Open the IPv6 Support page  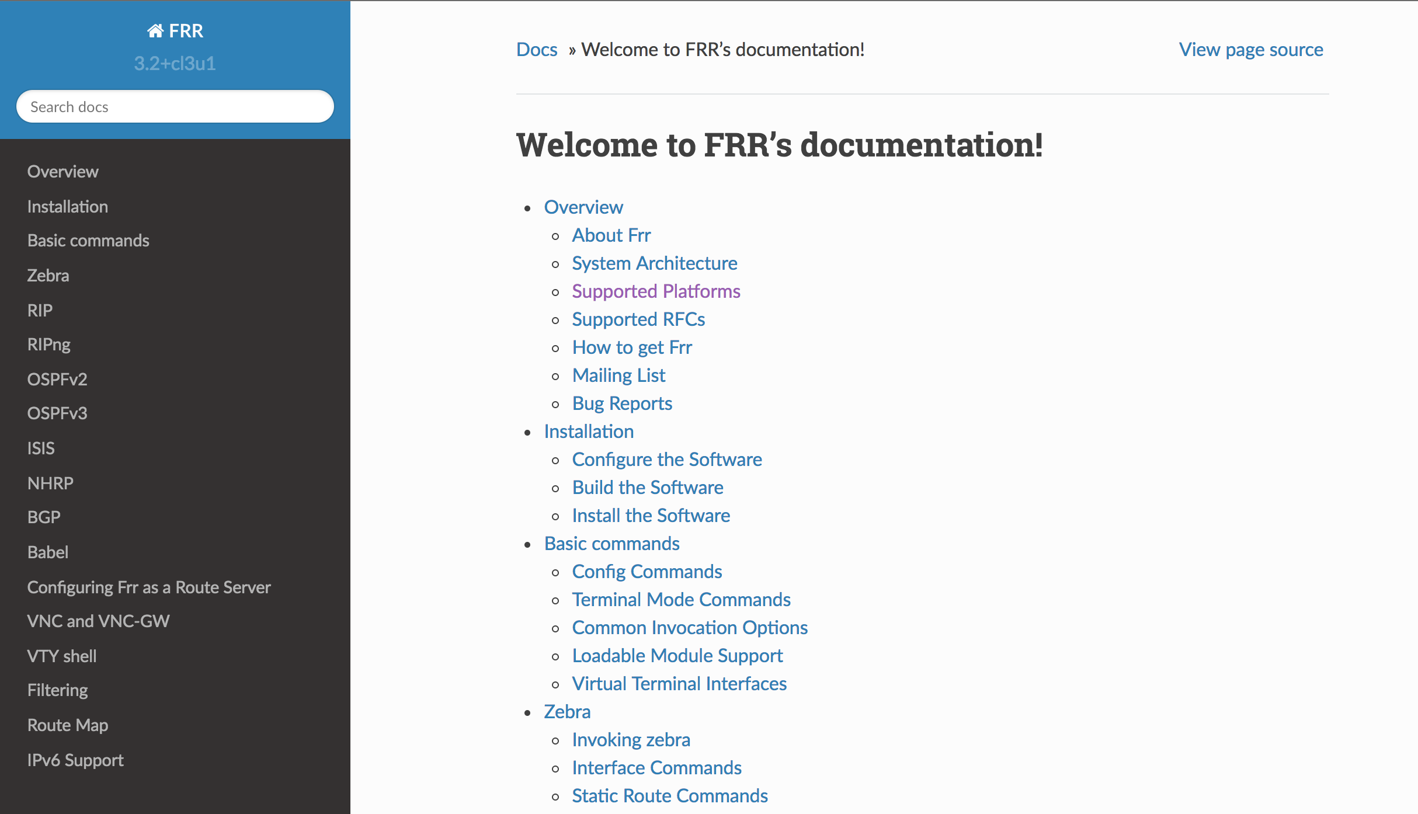75,760
